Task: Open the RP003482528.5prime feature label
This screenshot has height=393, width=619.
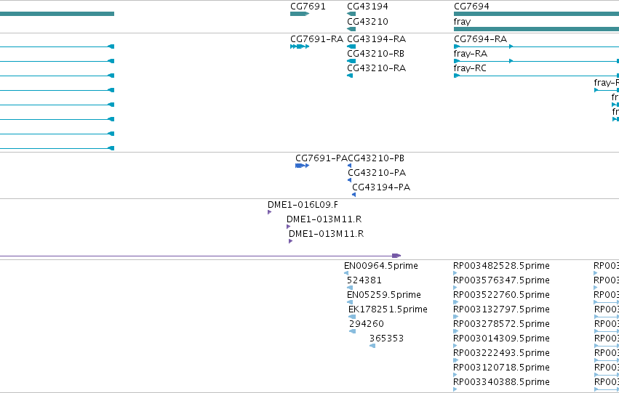Action: coord(501,266)
